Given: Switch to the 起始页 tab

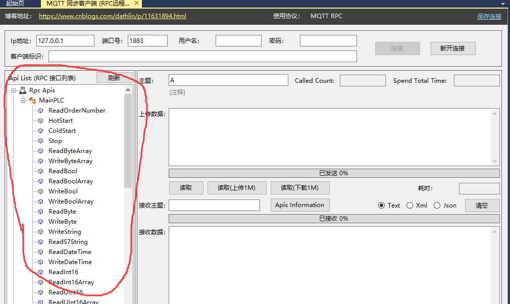Looking at the screenshot, I should coord(15,4).
